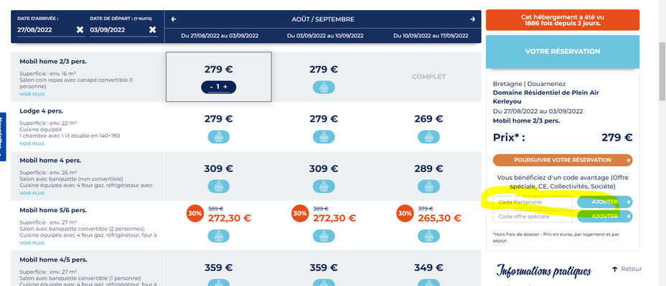Viewport: 666px width, 286px height.
Task: Click the Retour link with up arrow
Action: pyautogui.click(x=627, y=269)
